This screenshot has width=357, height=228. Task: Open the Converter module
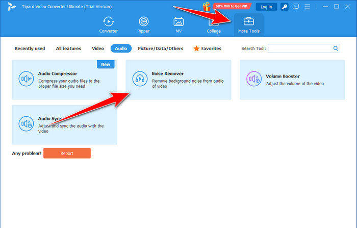(x=108, y=24)
